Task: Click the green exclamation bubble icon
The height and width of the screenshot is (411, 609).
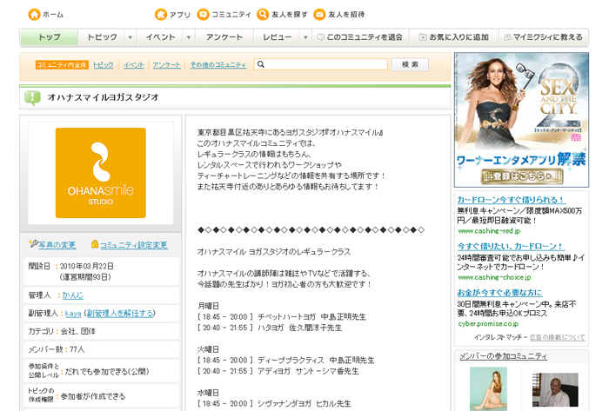Action: tap(32, 97)
